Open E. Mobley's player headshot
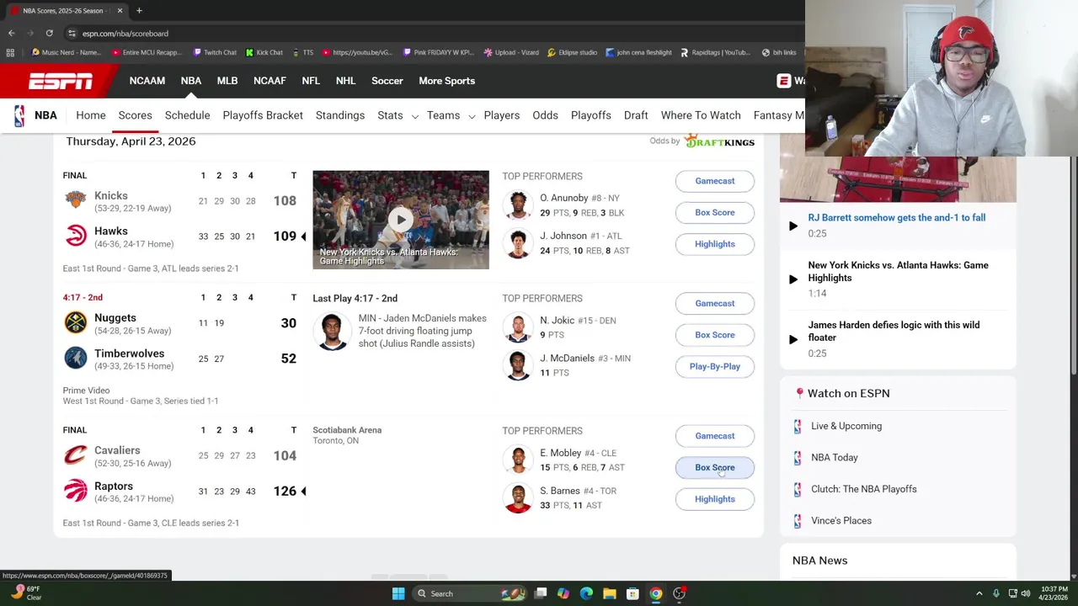Image resolution: width=1078 pixels, height=606 pixels. click(518, 460)
